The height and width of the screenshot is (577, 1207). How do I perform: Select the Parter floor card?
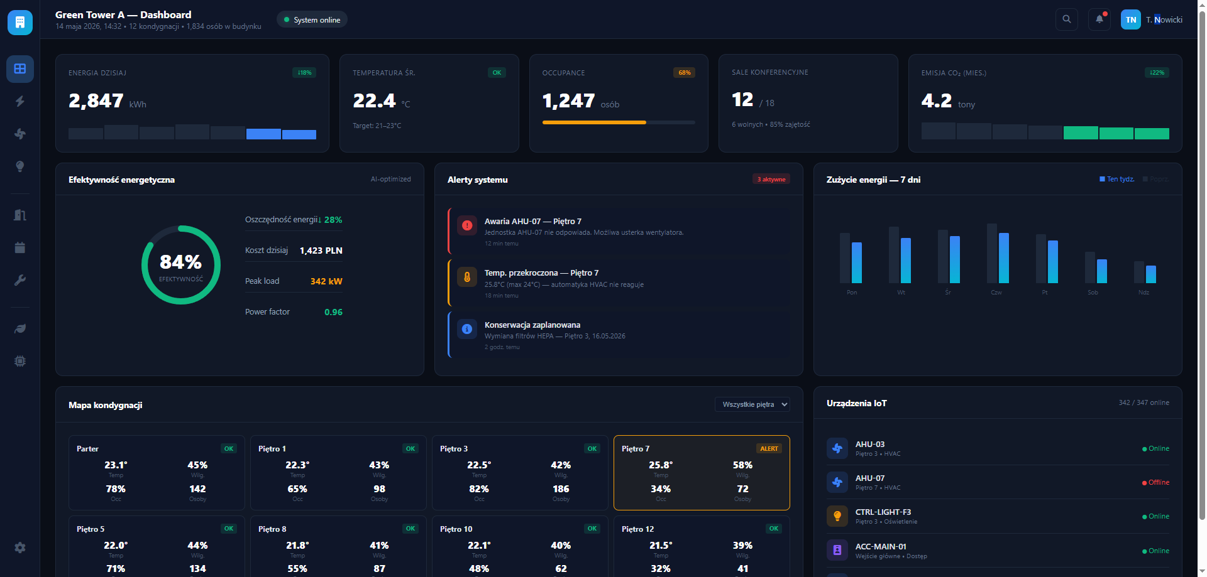157,473
